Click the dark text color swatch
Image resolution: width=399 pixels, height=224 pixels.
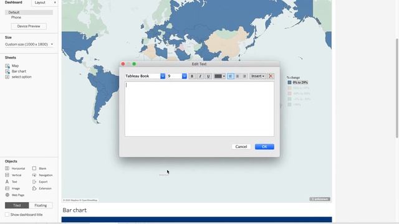[x=218, y=76]
